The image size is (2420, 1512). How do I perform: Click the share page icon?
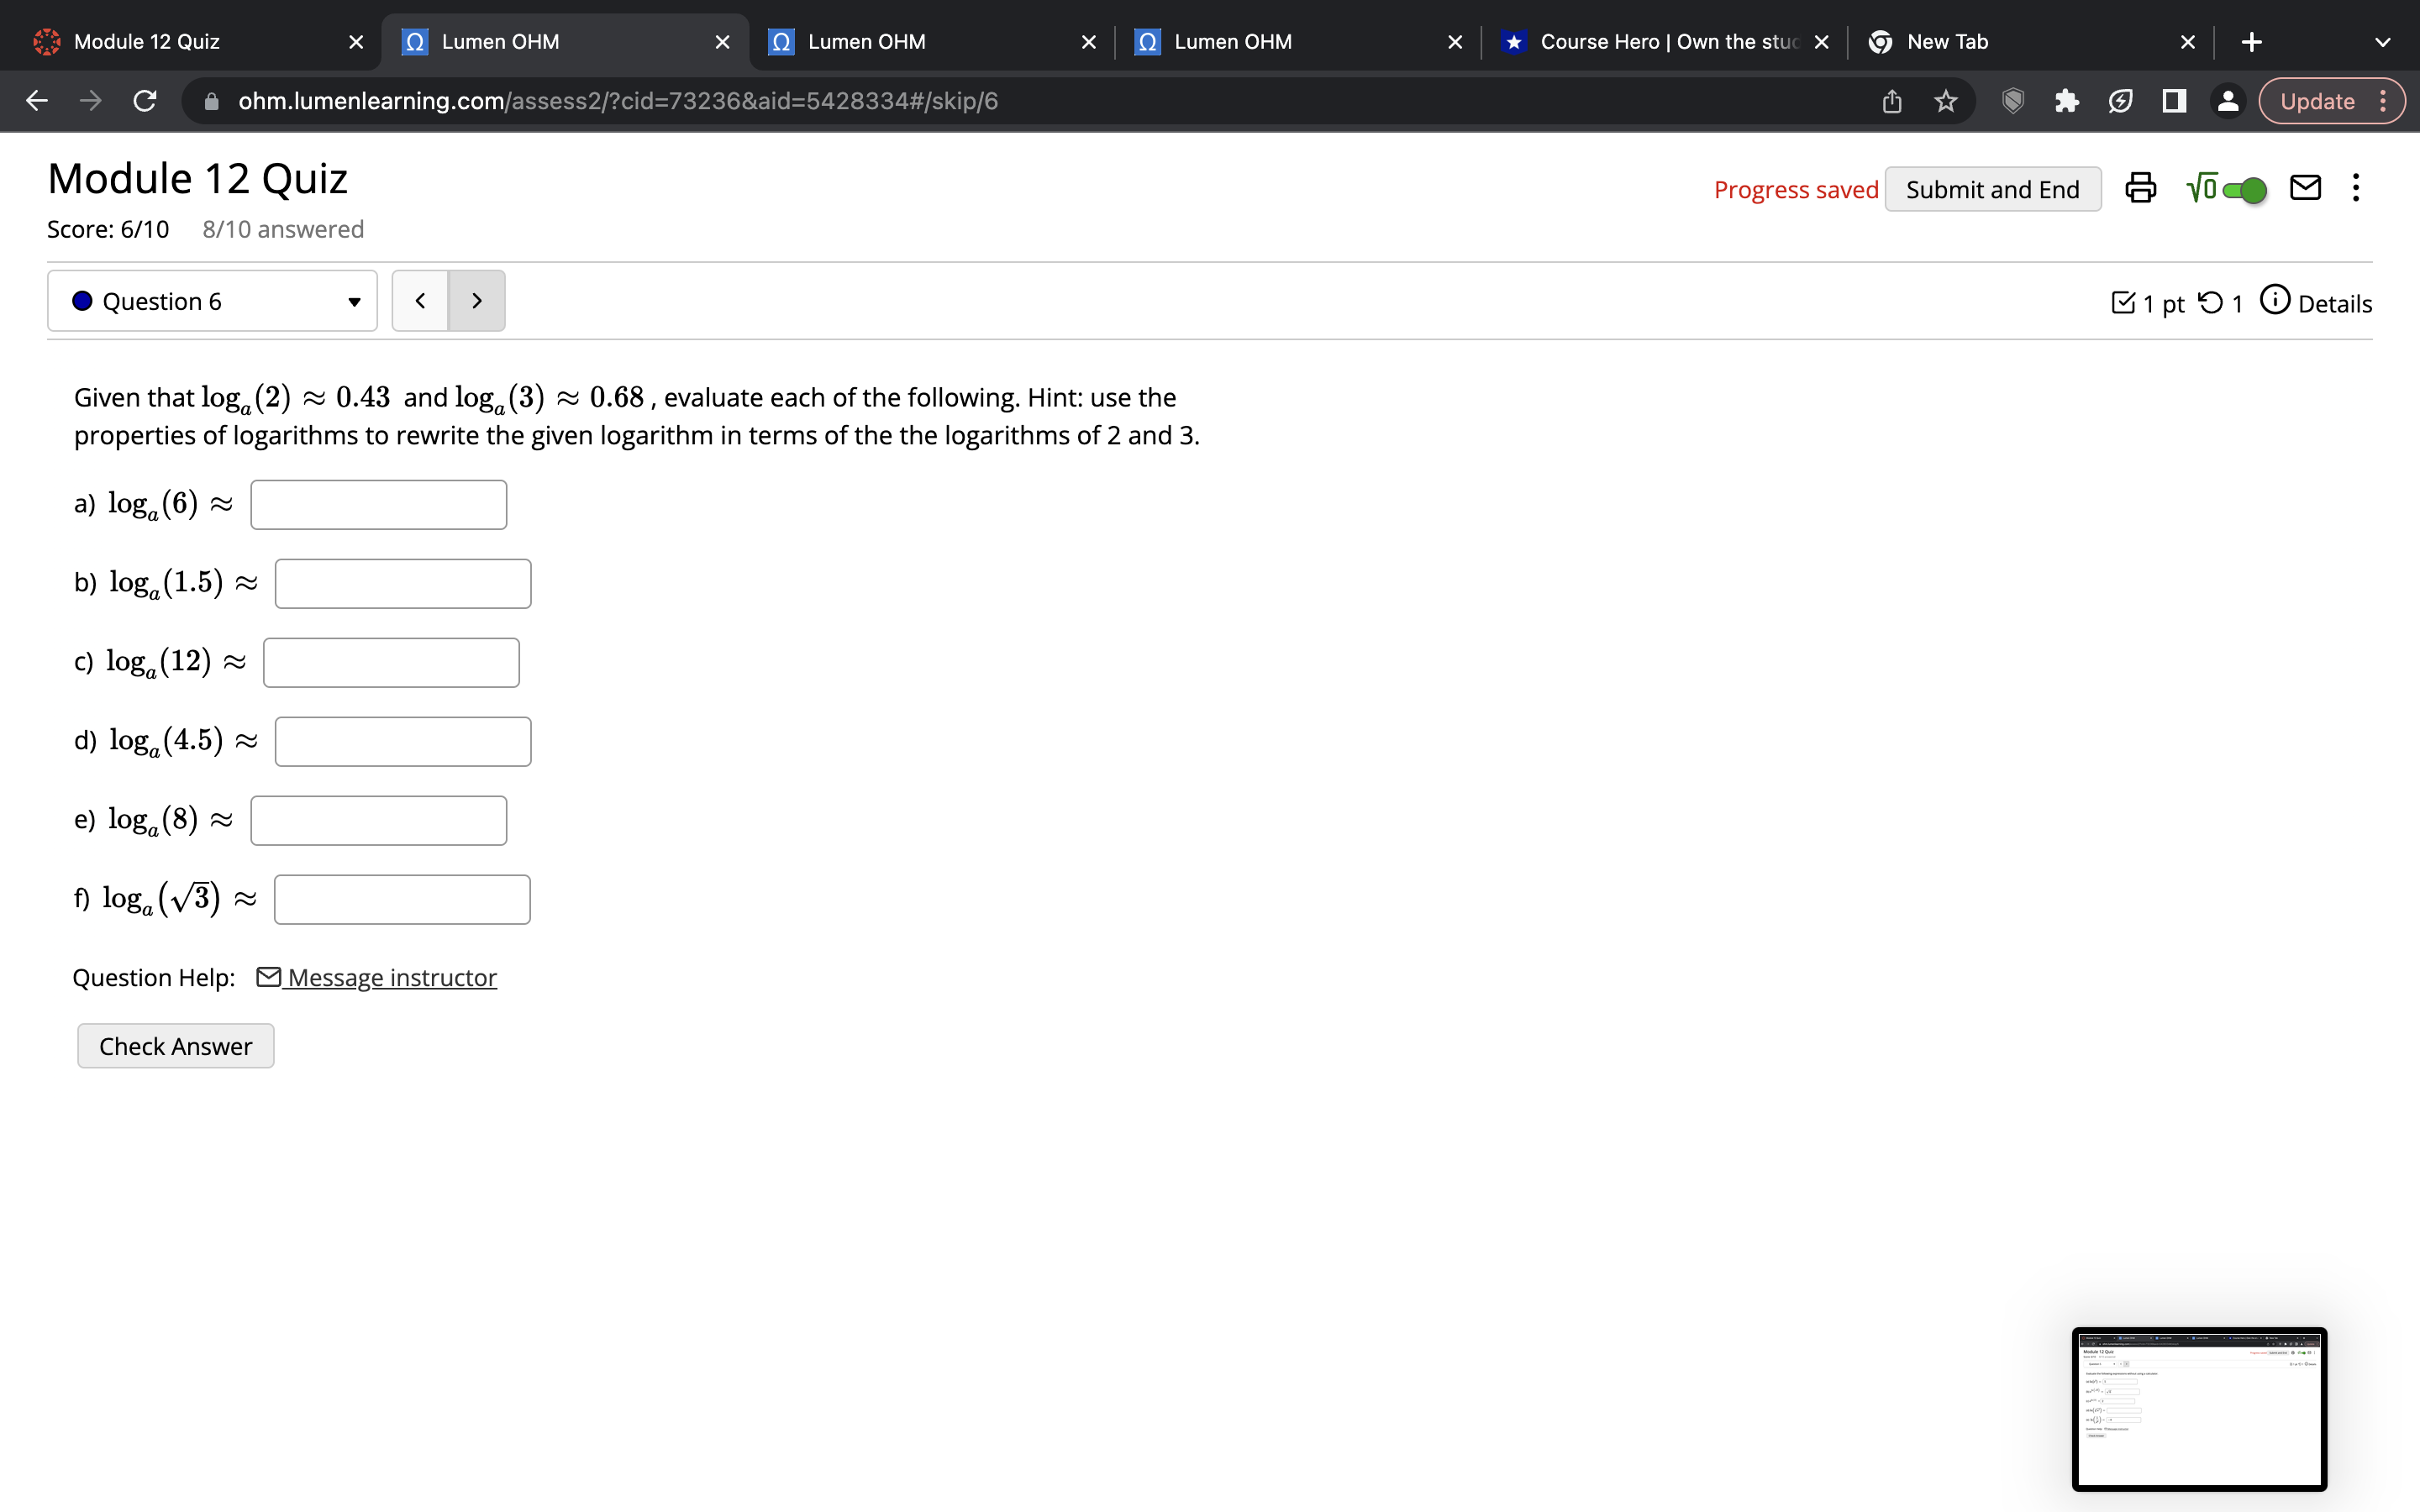1891,101
